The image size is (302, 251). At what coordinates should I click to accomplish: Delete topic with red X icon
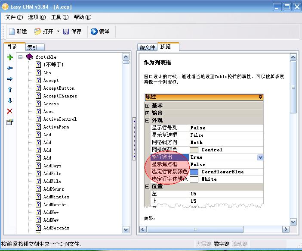[10, 111]
